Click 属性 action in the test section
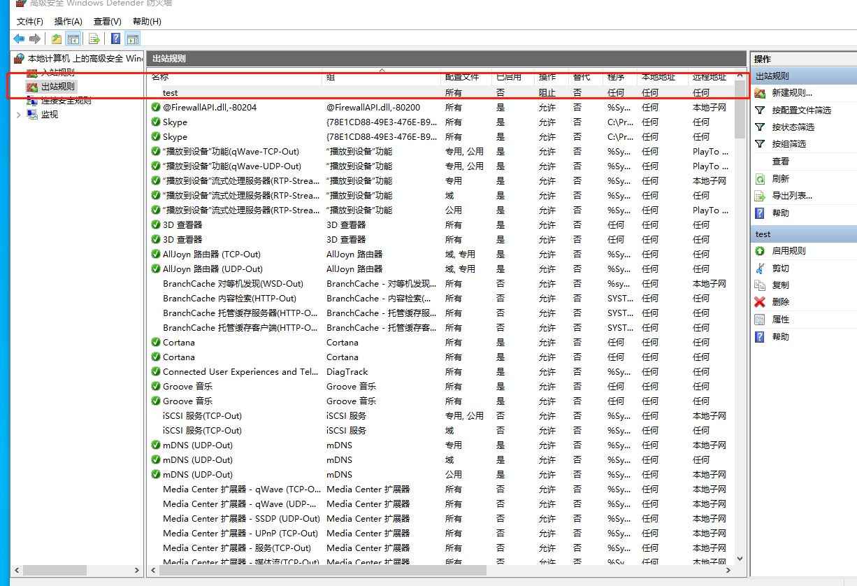Image resolution: width=857 pixels, height=586 pixels. (x=781, y=320)
